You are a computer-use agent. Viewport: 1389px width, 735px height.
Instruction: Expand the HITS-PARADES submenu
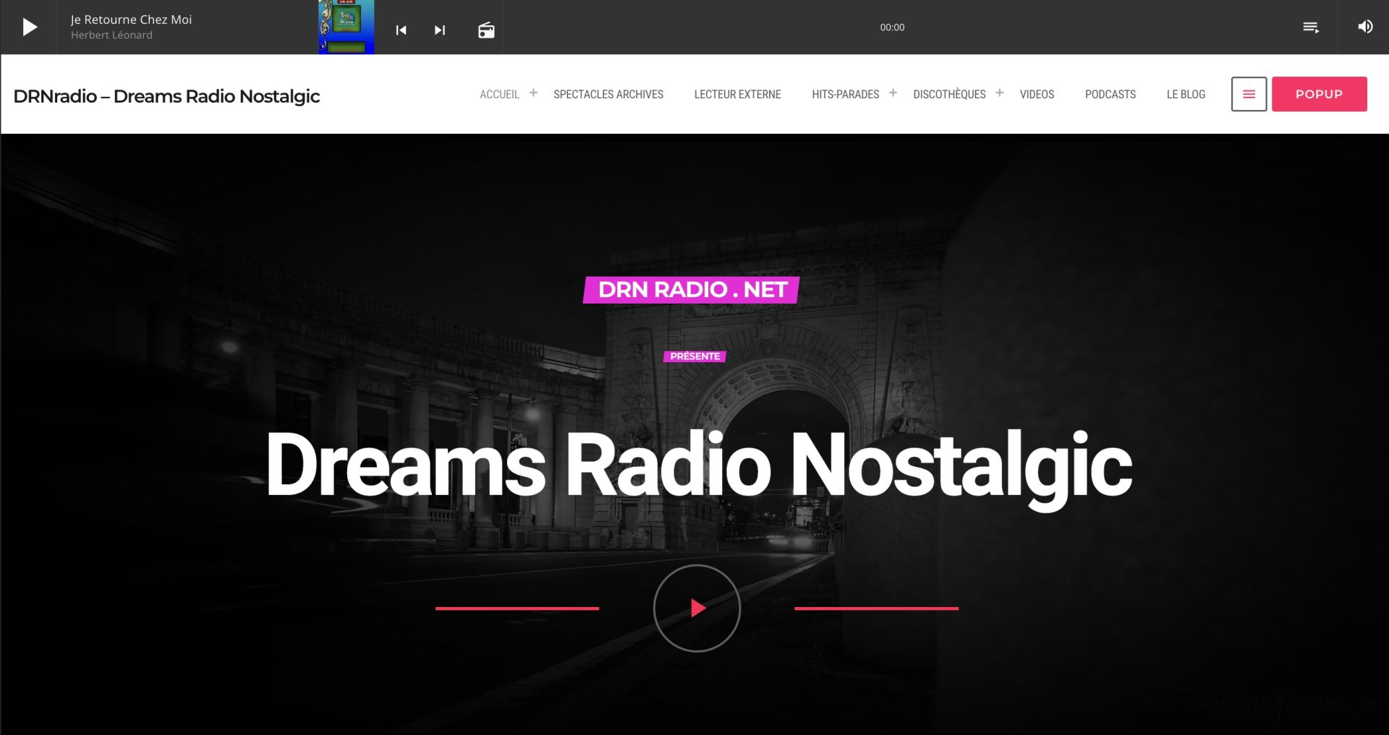(x=893, y=93)
